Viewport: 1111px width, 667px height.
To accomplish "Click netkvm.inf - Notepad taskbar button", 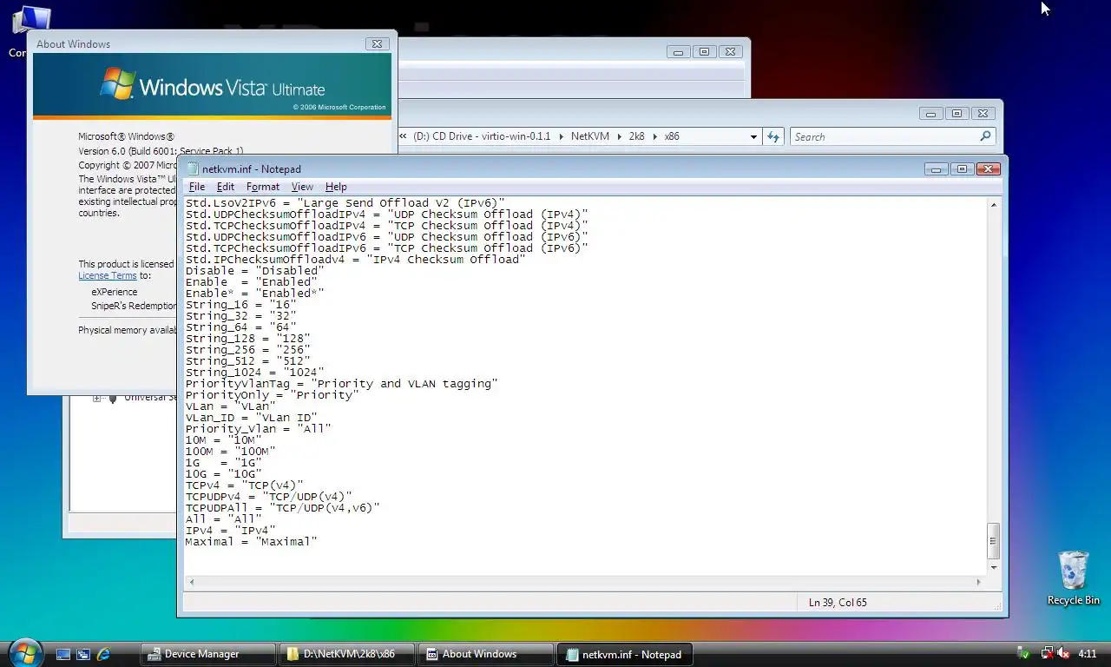I will [625, 654].
